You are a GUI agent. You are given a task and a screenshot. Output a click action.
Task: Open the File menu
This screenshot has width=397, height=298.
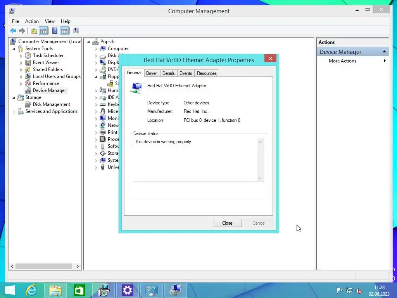click(16, 21)
